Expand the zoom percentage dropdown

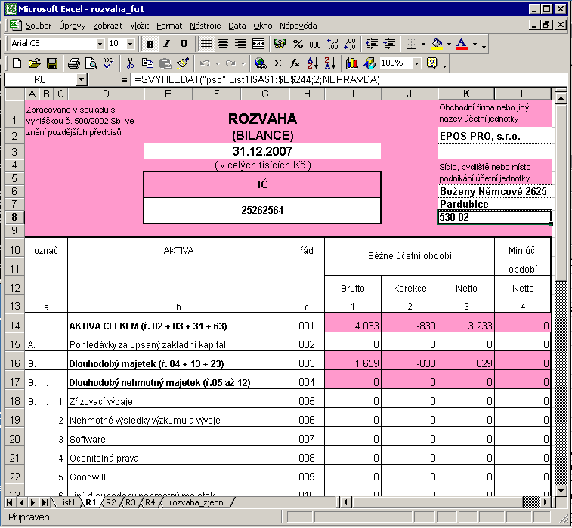pyautogui.click(x=416, y=63)
